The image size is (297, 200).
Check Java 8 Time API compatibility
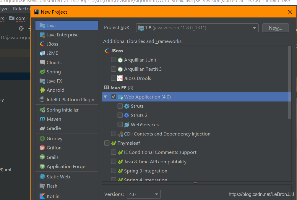coord(113,161)
